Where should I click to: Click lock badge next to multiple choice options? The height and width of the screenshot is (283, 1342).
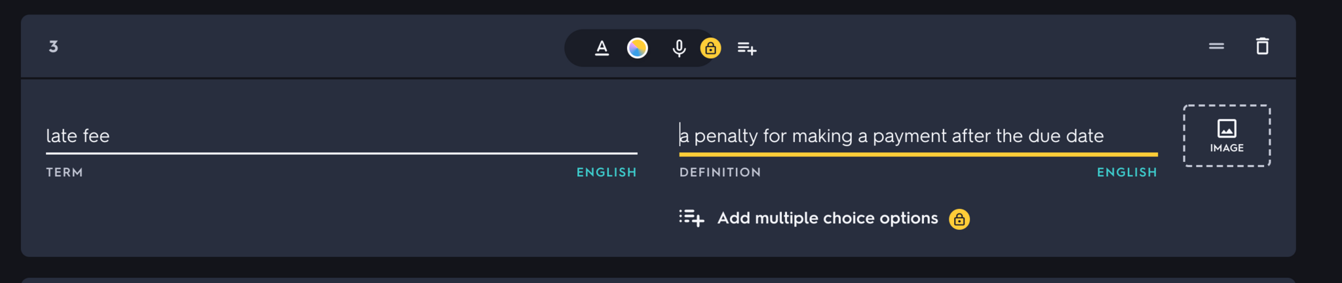coord(959,219)
